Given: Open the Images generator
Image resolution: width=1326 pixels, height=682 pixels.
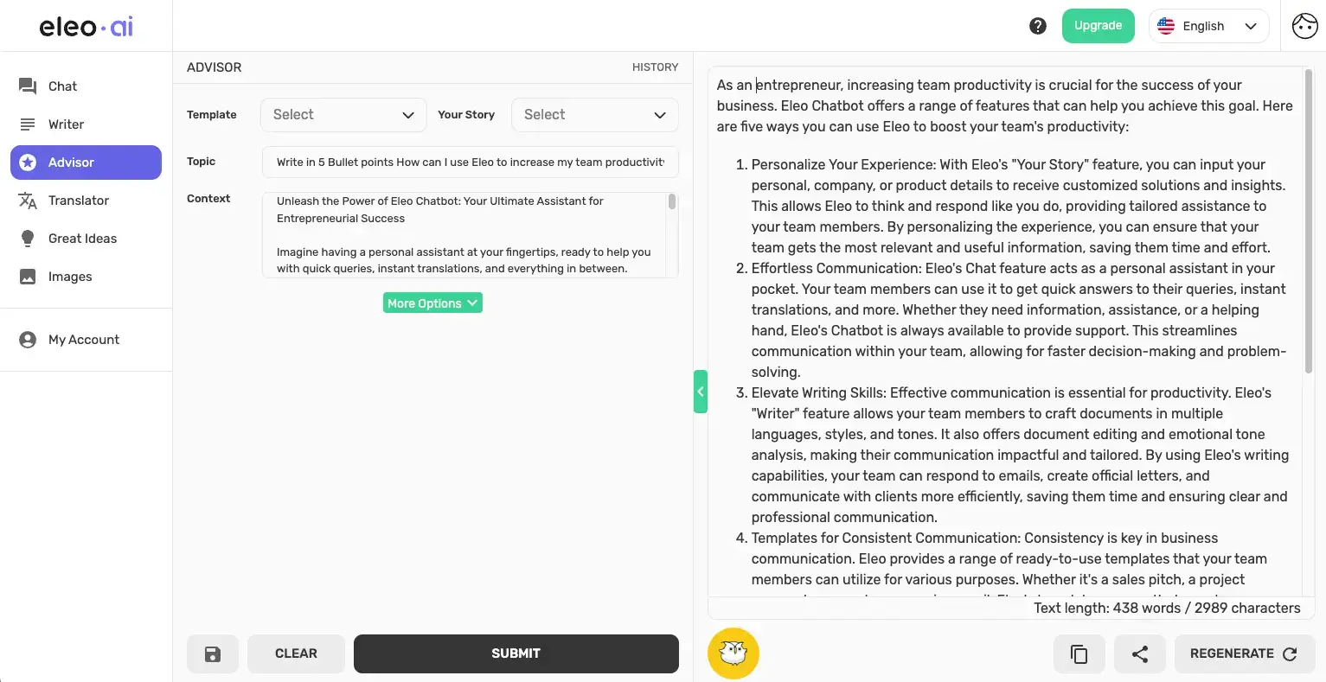Looking at the screenshot, I should [x=71, y=276].
